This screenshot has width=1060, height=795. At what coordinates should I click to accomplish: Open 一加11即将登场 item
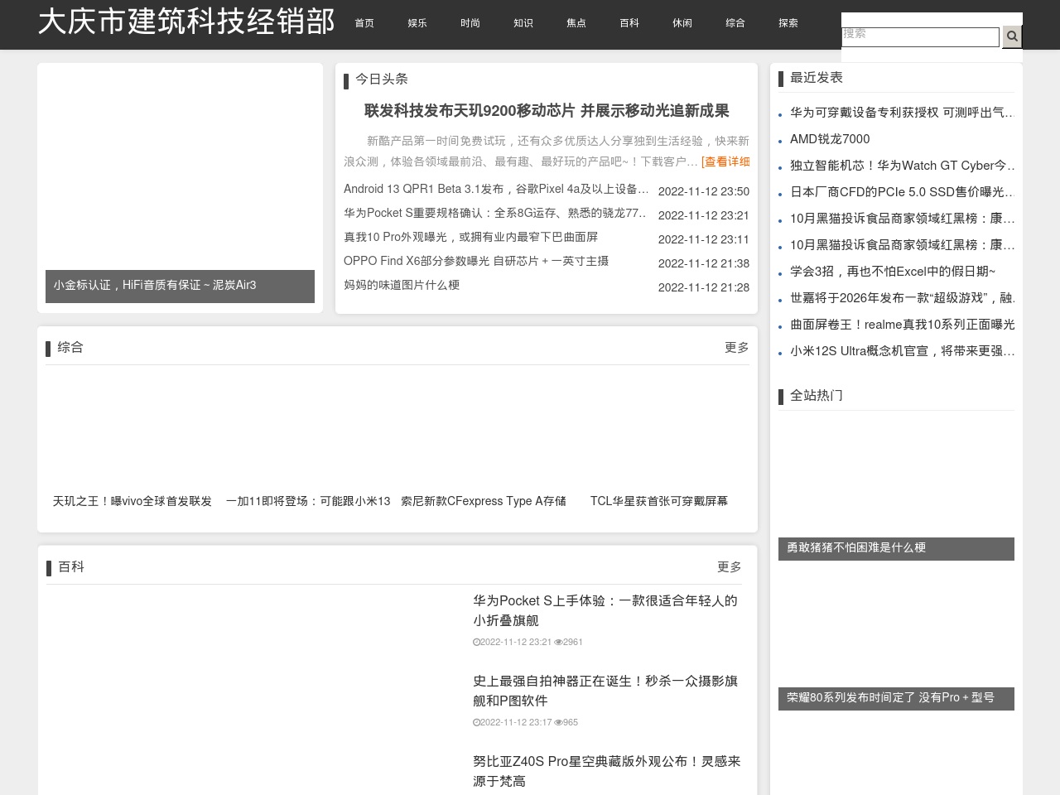pos(308,502)
